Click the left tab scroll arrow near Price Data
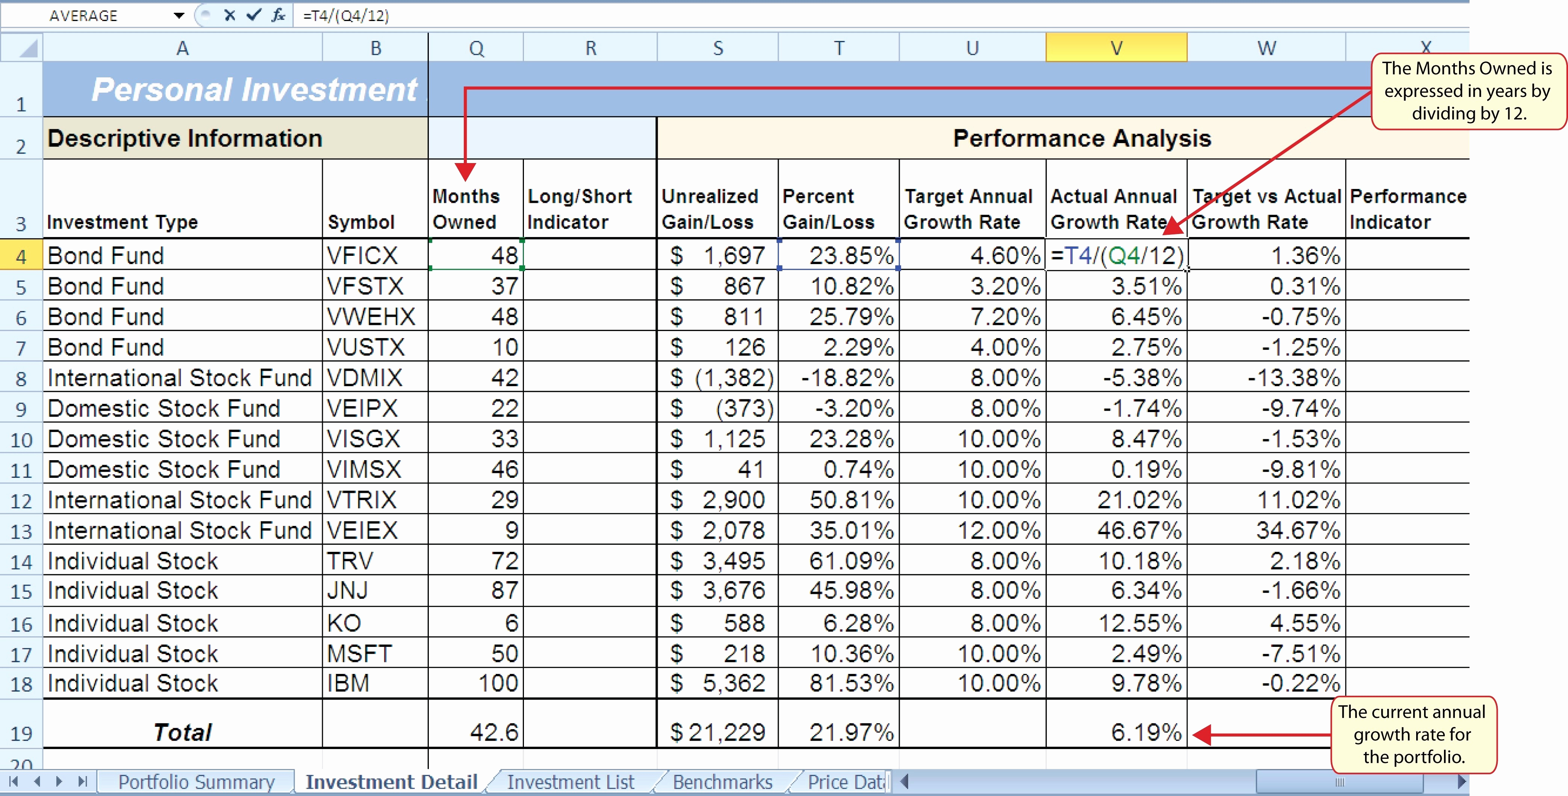The width and height of the screenshot is (1568, 796). point(905,782)
